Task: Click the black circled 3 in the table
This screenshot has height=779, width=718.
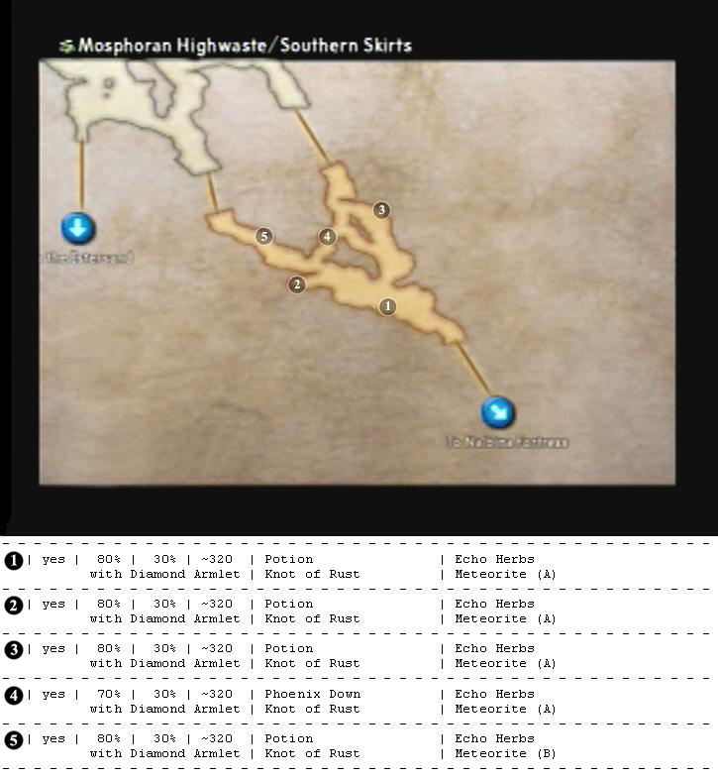Action: click(x=14, y=650)
